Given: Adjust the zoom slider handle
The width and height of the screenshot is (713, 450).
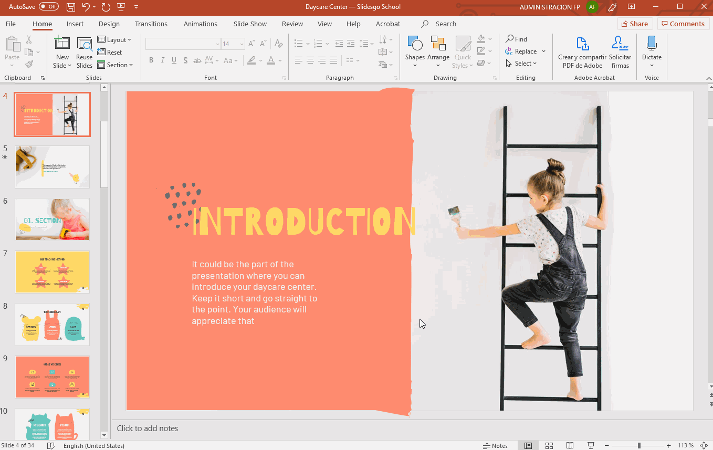Looking at the screenshot, I should 639,445.
